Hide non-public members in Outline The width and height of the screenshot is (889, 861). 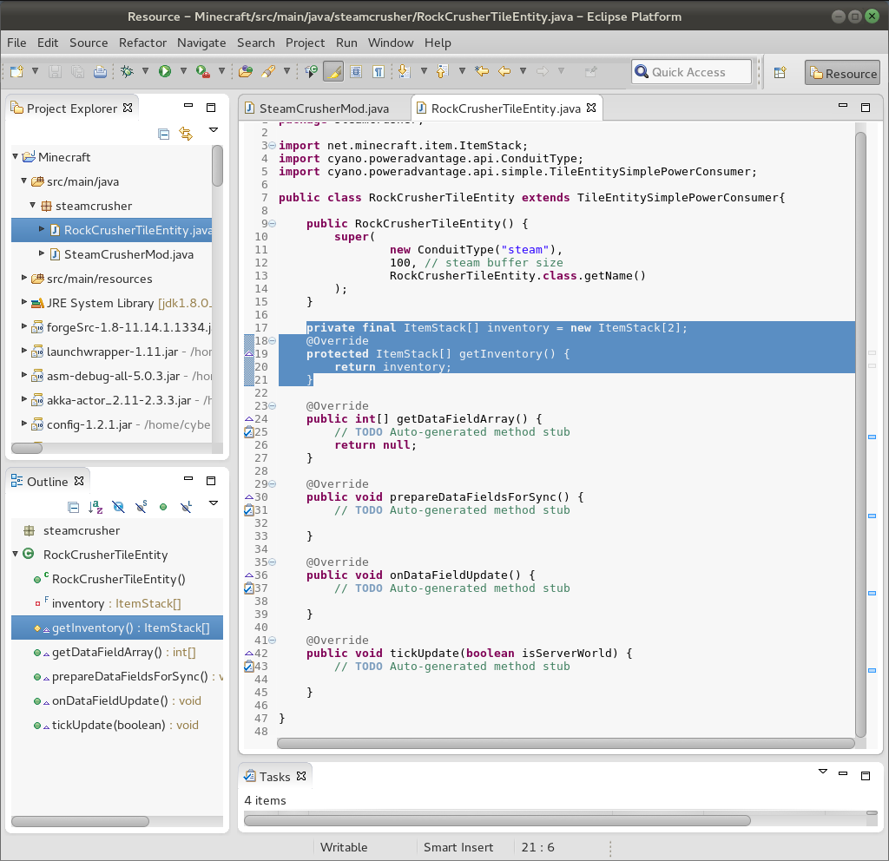162,508
